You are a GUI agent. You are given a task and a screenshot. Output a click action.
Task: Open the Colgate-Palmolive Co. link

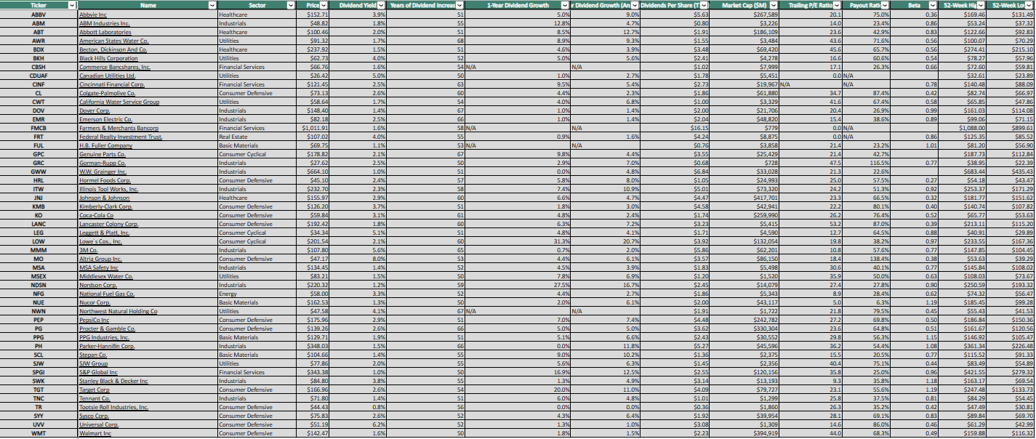tap(107, 93)
